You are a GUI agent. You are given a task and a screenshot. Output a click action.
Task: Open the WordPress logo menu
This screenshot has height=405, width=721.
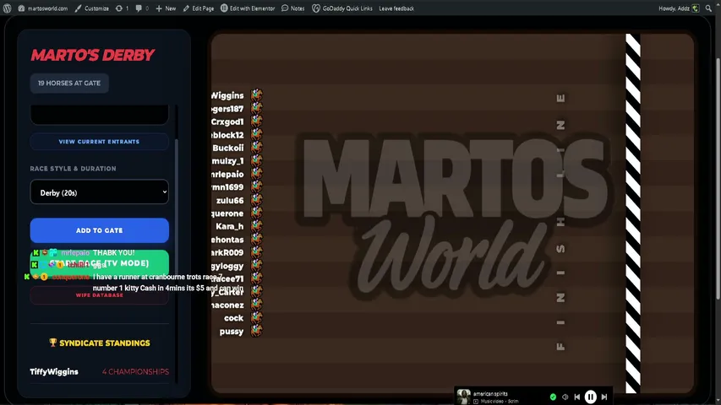click(x=7, y=8)
